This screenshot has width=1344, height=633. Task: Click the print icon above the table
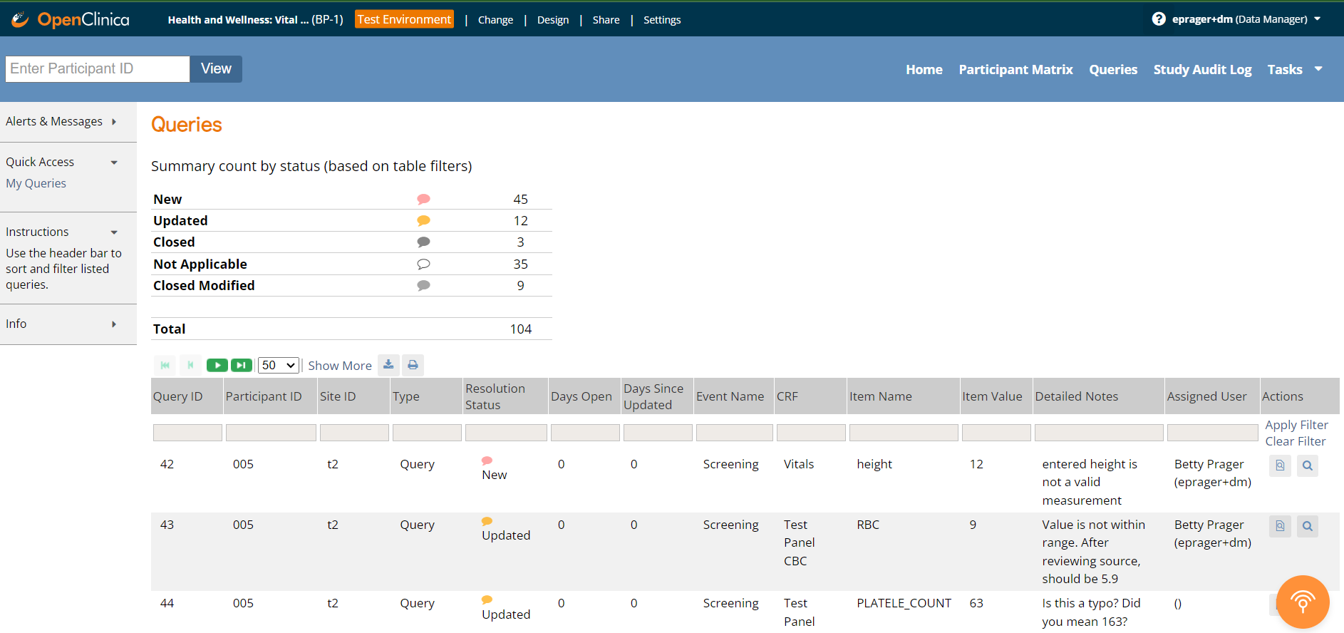(x=413, y=365)
